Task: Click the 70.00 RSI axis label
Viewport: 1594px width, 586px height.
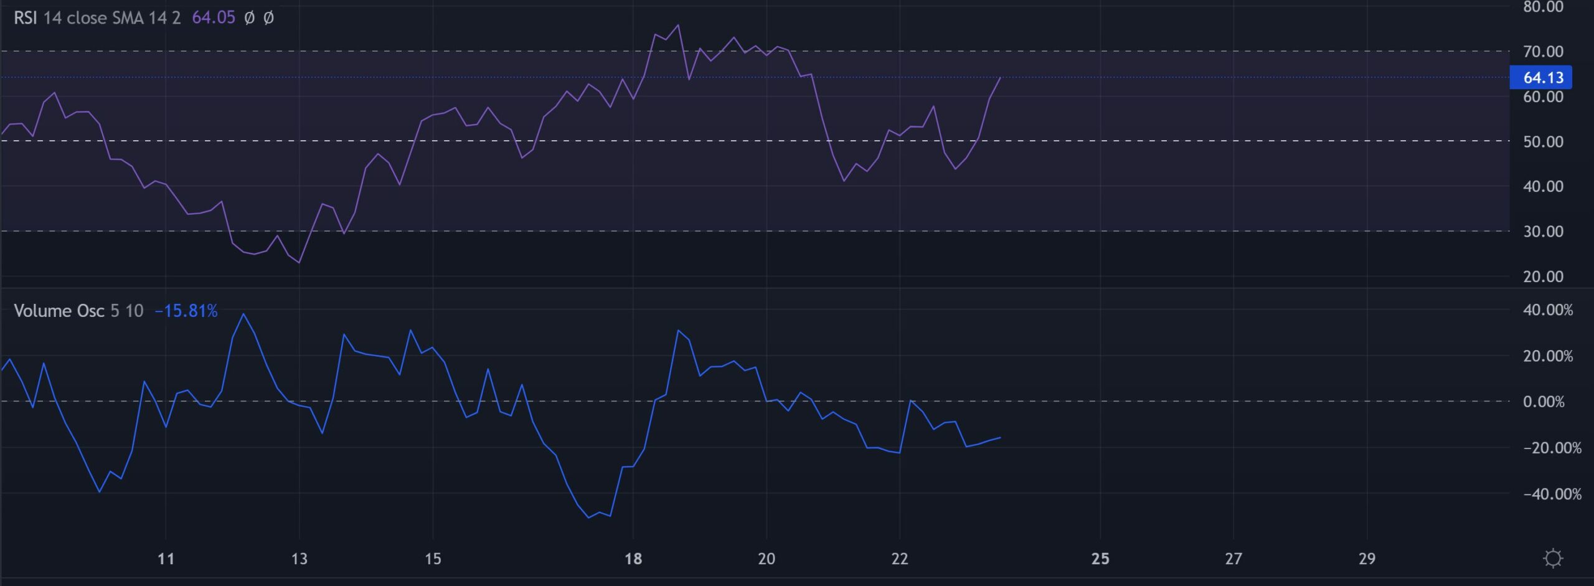Action: [x=1543, y=52]
